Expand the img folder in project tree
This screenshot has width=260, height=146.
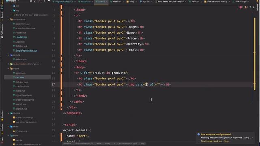(x=11, y=10)
